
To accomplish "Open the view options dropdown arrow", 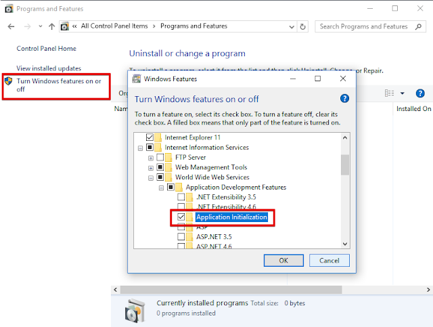I will pos(403,93).
